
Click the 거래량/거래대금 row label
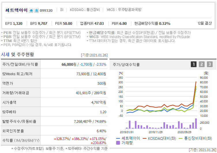pyautogui.click(x=16, y=93)
